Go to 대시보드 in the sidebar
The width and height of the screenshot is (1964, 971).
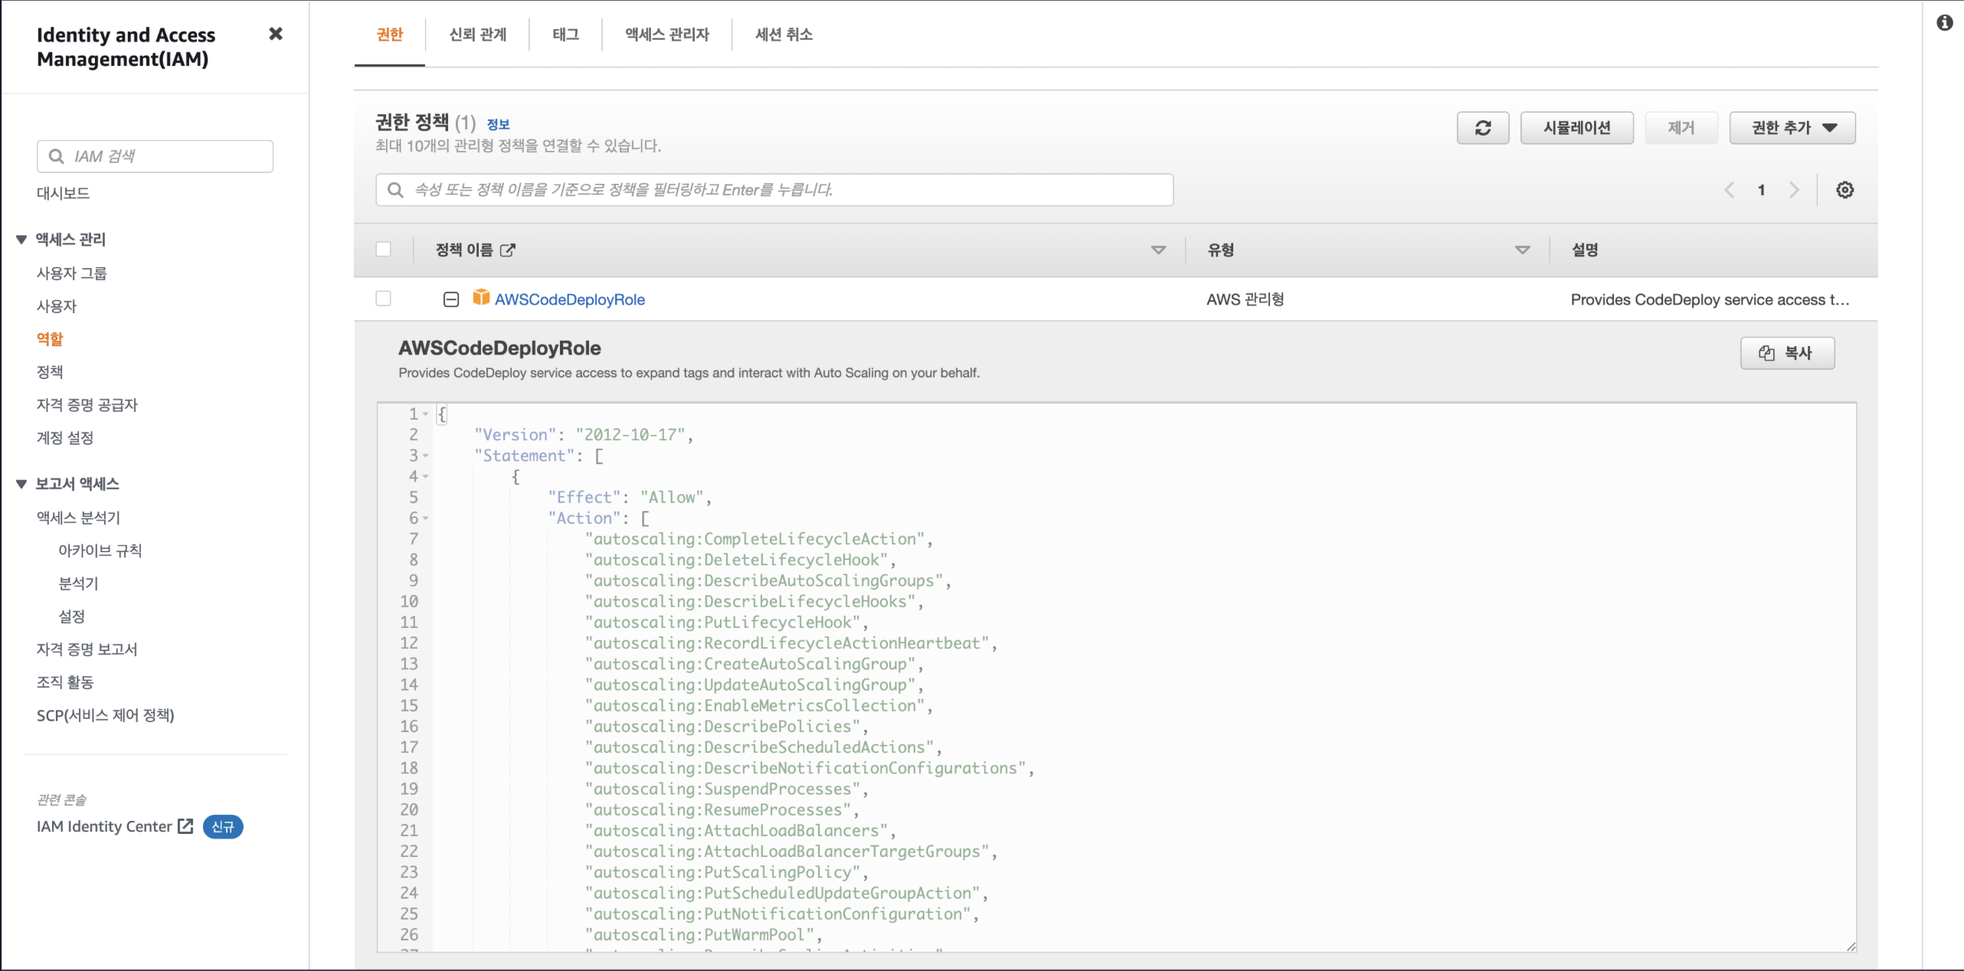[x=64, y=193]
